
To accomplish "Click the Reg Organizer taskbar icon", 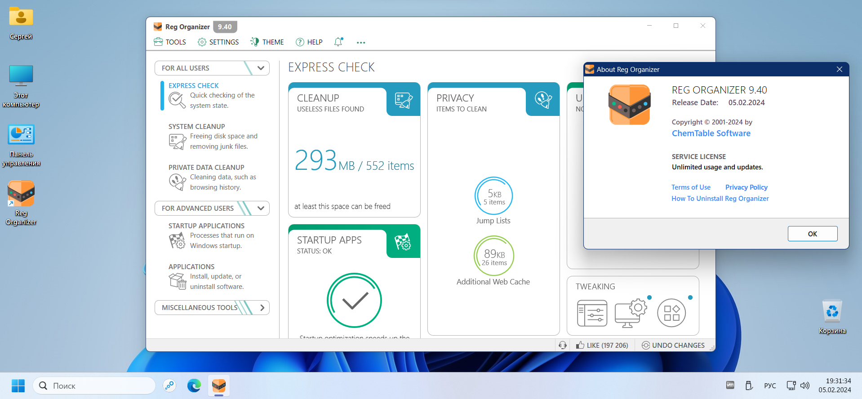I will click(219, 386).
